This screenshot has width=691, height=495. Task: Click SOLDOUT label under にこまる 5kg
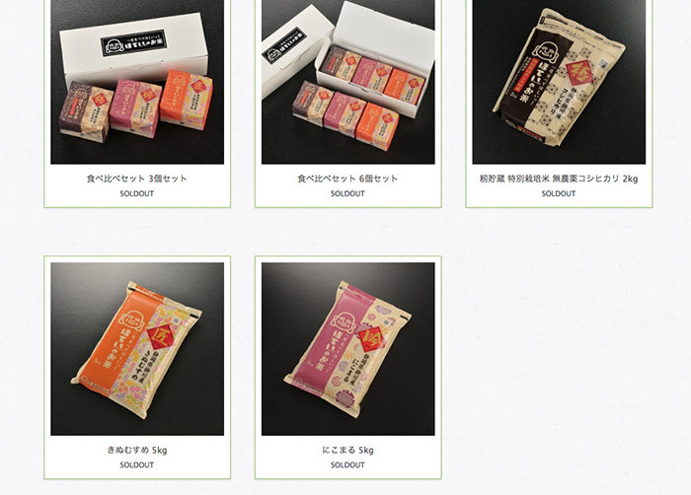347,465
